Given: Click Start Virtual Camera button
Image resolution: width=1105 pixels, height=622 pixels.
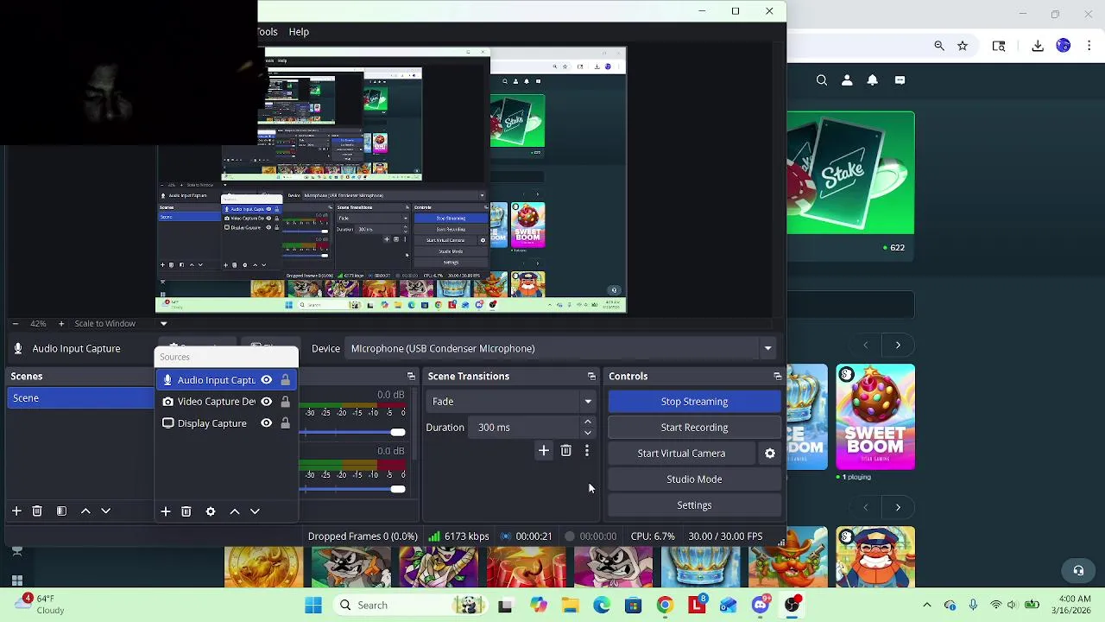Looking at the screenshot, I should (x=681, y=454).
